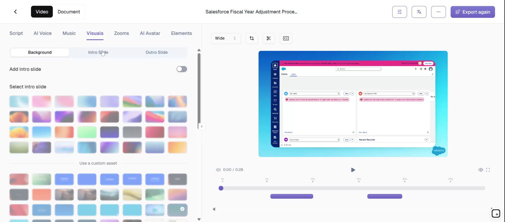Open the Visuals tab
Viewport: 505px width, 222px height.
[95, 33]
